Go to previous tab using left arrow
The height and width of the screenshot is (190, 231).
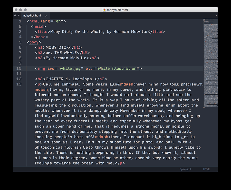(15, 15)
